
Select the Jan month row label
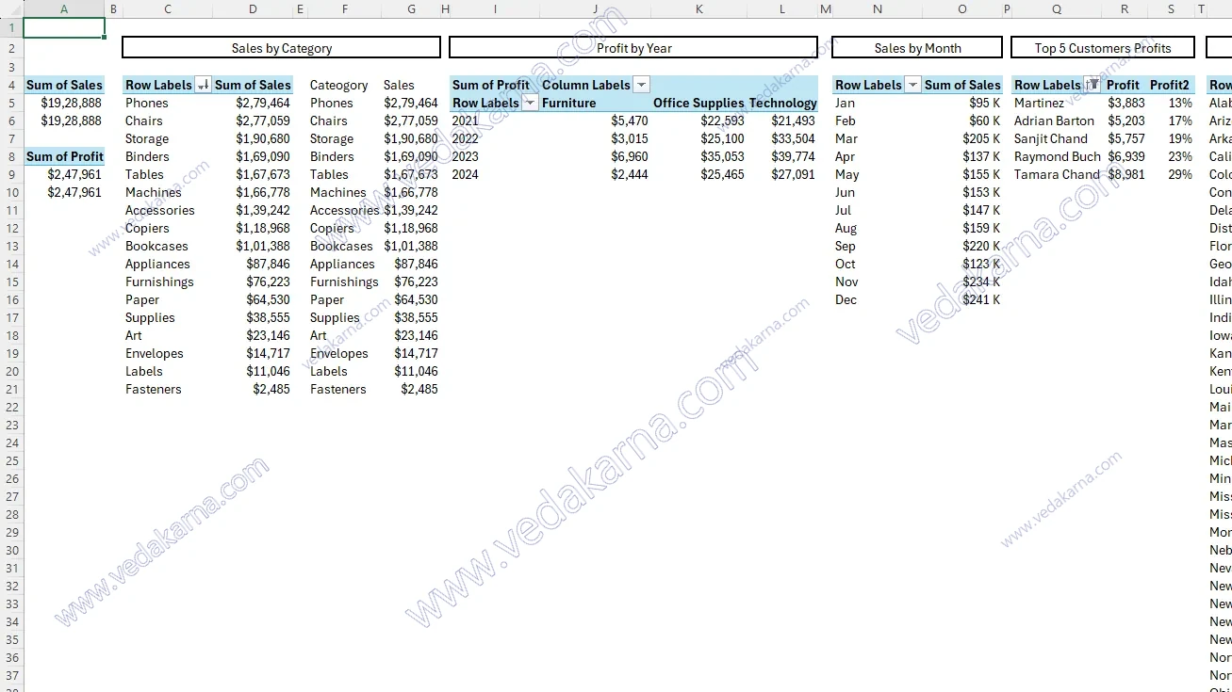click(878, 103)
